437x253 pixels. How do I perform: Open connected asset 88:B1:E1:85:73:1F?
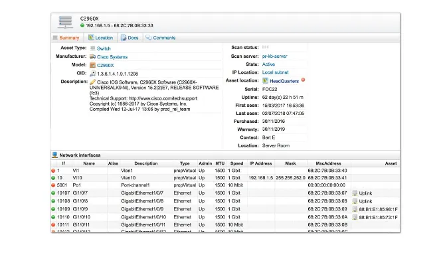378,217
